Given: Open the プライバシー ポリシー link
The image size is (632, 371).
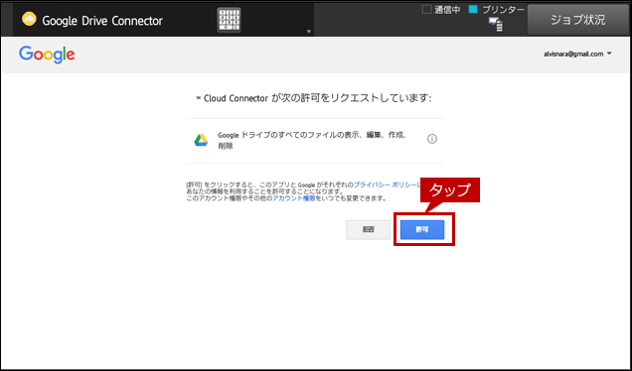Looking at the screenshot, I should (385, 185).
